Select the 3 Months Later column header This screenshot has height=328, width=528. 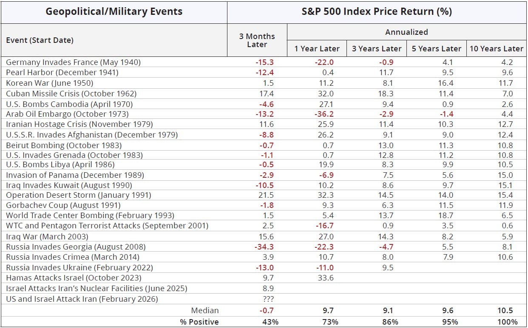[257, 40]
